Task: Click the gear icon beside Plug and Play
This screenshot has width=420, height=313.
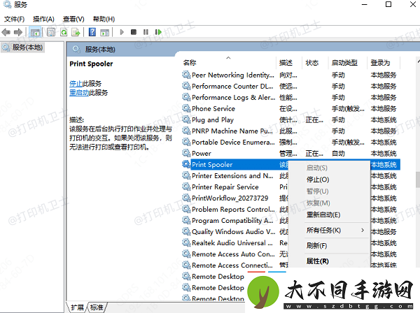Action: click(186, 119)
